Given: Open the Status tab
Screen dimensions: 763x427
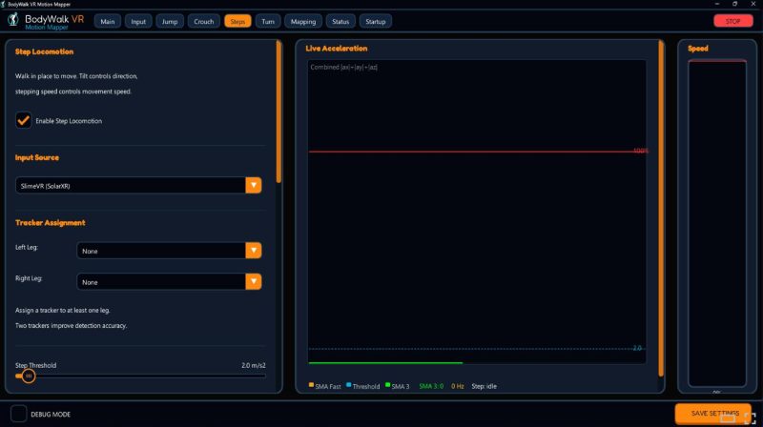Looking at the screenshot, I should [340, 21].
